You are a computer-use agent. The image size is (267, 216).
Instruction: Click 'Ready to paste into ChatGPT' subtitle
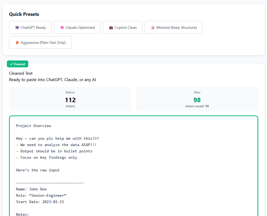(x=53, y=80)
